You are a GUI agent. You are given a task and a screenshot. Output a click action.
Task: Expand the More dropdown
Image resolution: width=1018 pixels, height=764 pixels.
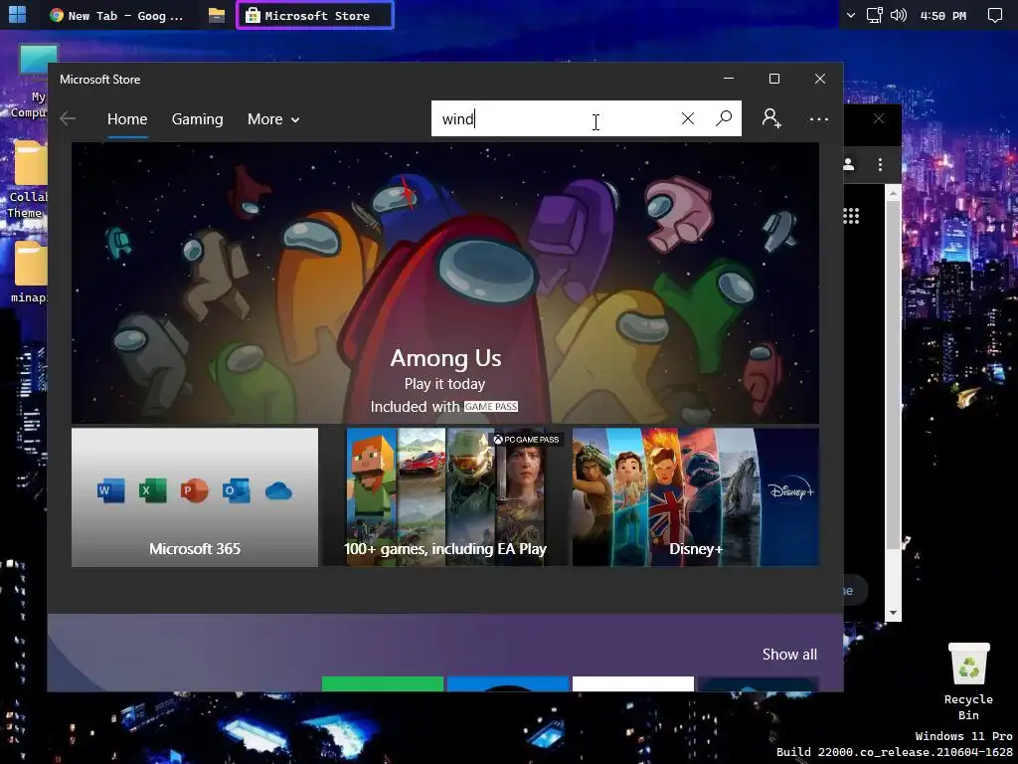(273, 119)
